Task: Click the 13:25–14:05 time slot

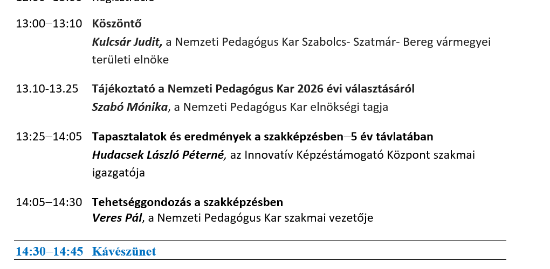Action: [x=49, y=137]
